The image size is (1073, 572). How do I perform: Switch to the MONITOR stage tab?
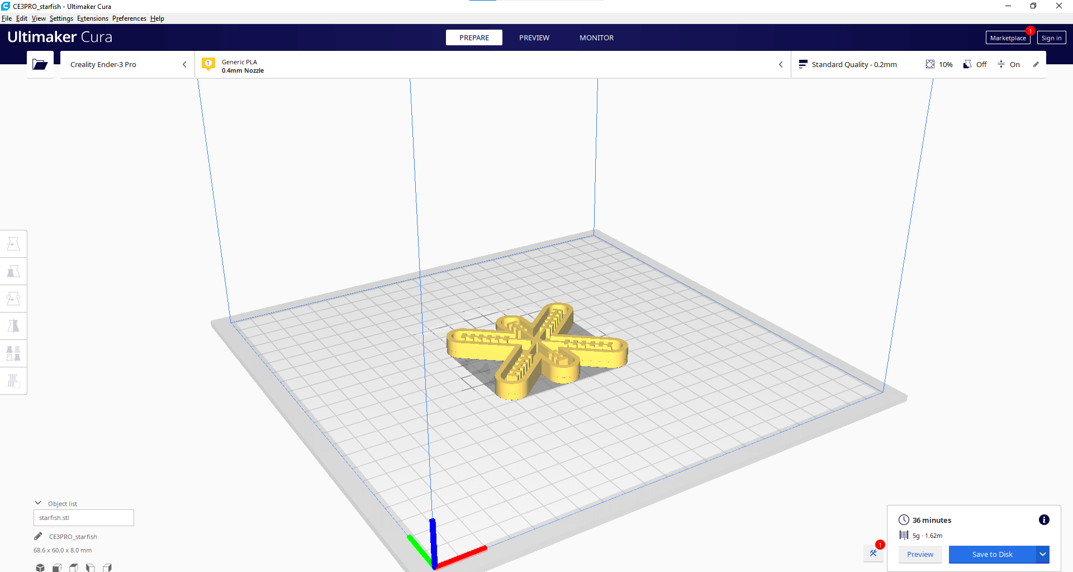596,37
